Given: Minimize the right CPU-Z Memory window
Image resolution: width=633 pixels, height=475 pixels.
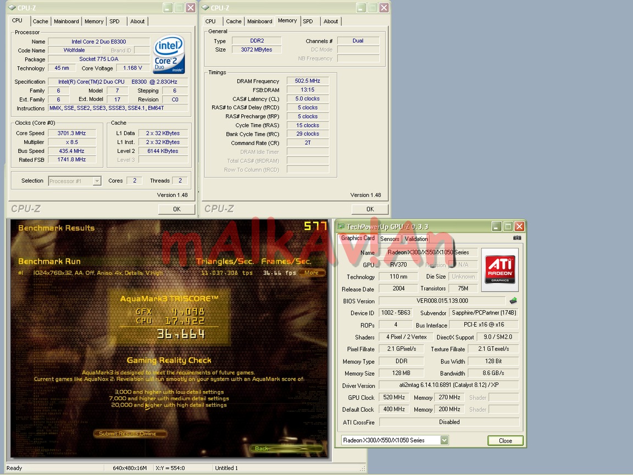Looking at the screenshot, I should [x=361, y=8].
